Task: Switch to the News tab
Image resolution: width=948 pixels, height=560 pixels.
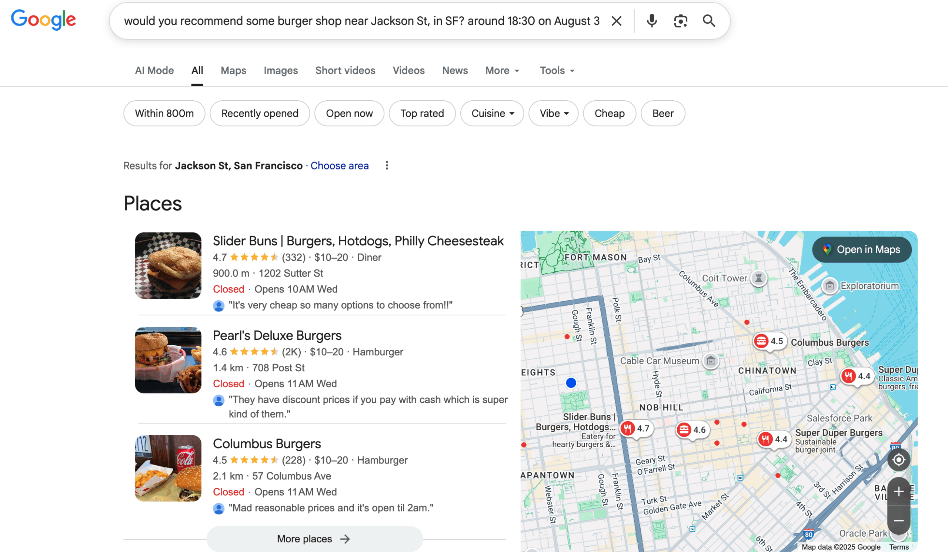Action: tap(455, 71)
